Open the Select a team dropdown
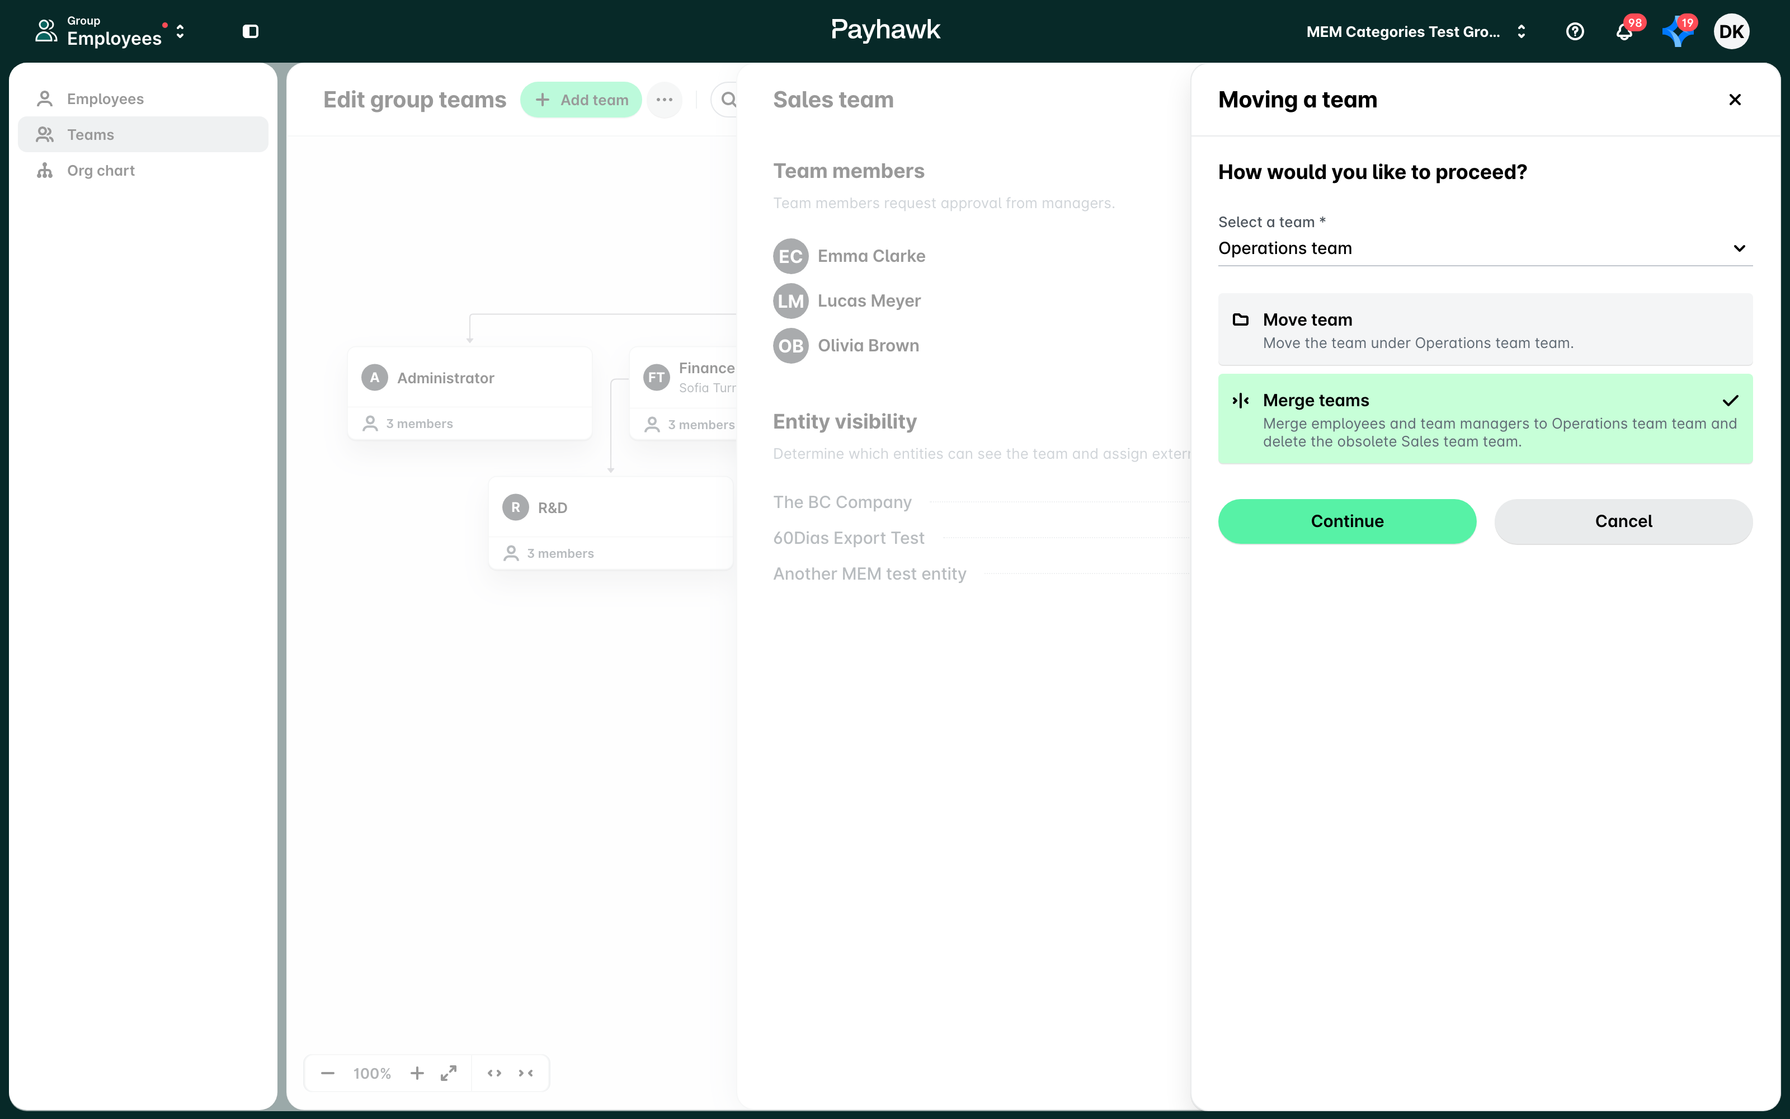Image resolution: width=1790 pixels, height=1119 pixels. 1485,248
